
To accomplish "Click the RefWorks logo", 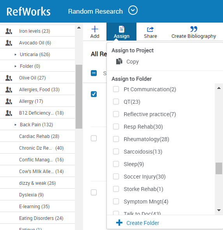I will tap(28, 11).
